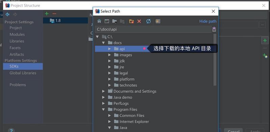270x132 pixels.
Task: Open Problems section
Action: [18, 85]
